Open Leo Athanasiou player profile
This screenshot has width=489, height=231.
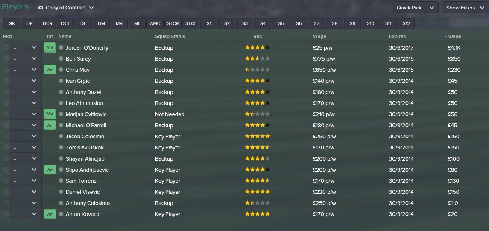point(84,103)
